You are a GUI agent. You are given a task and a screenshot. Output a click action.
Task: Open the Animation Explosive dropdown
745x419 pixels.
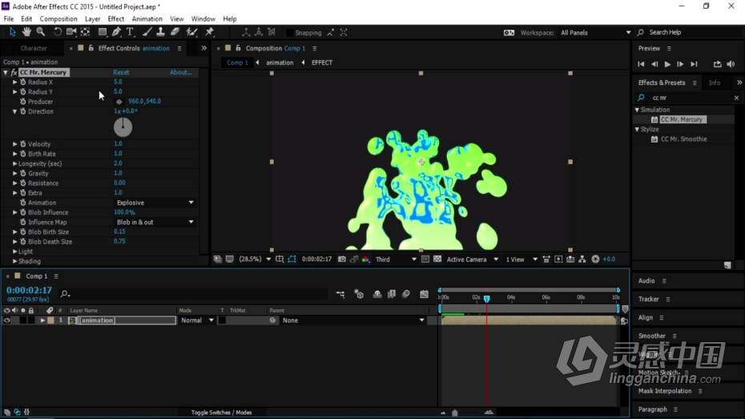(x=155, y=203)
